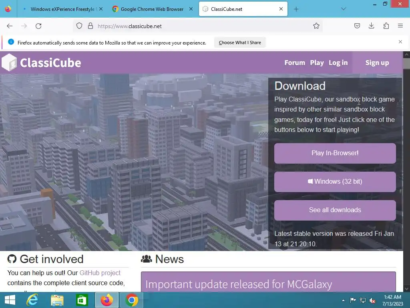410x308 pixels.
Task: Close the Google Chrome Web Browser tab
Action: 191,9
